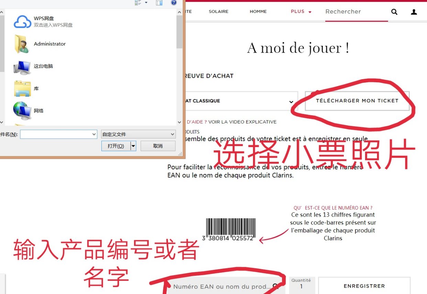Go to the SOLAIRE navigation item

tap(219, 11)
